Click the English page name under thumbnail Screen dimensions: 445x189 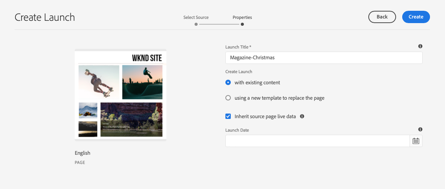(82, 153)
